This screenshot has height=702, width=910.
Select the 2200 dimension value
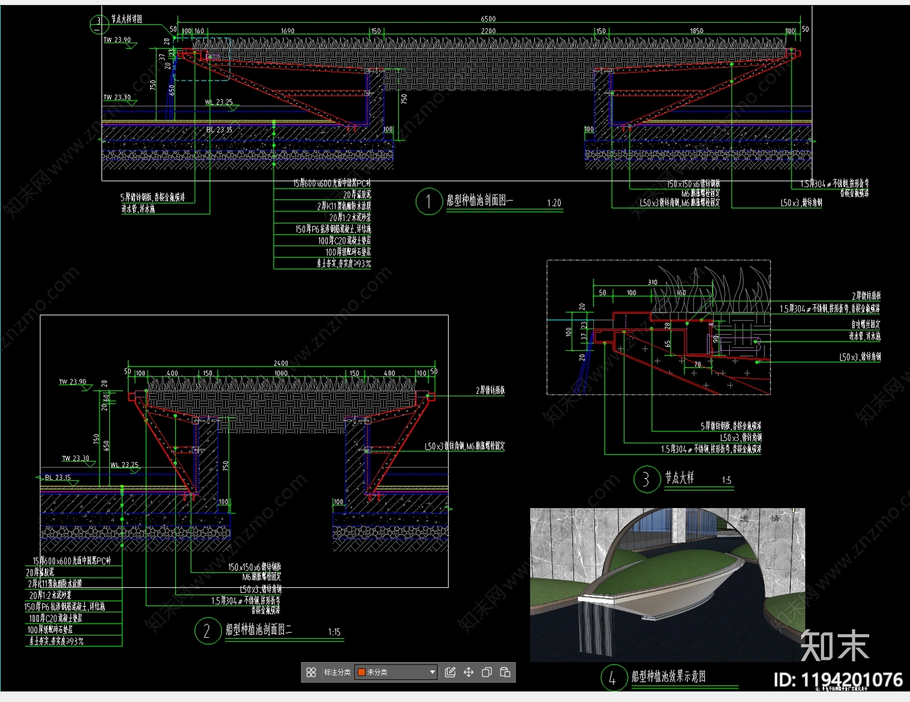click(x=489, y=31)
